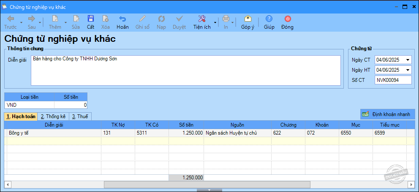This screenshot has height=192, width=419.
Task: Close form with the Đóng icon
Action: pos(288,19)
